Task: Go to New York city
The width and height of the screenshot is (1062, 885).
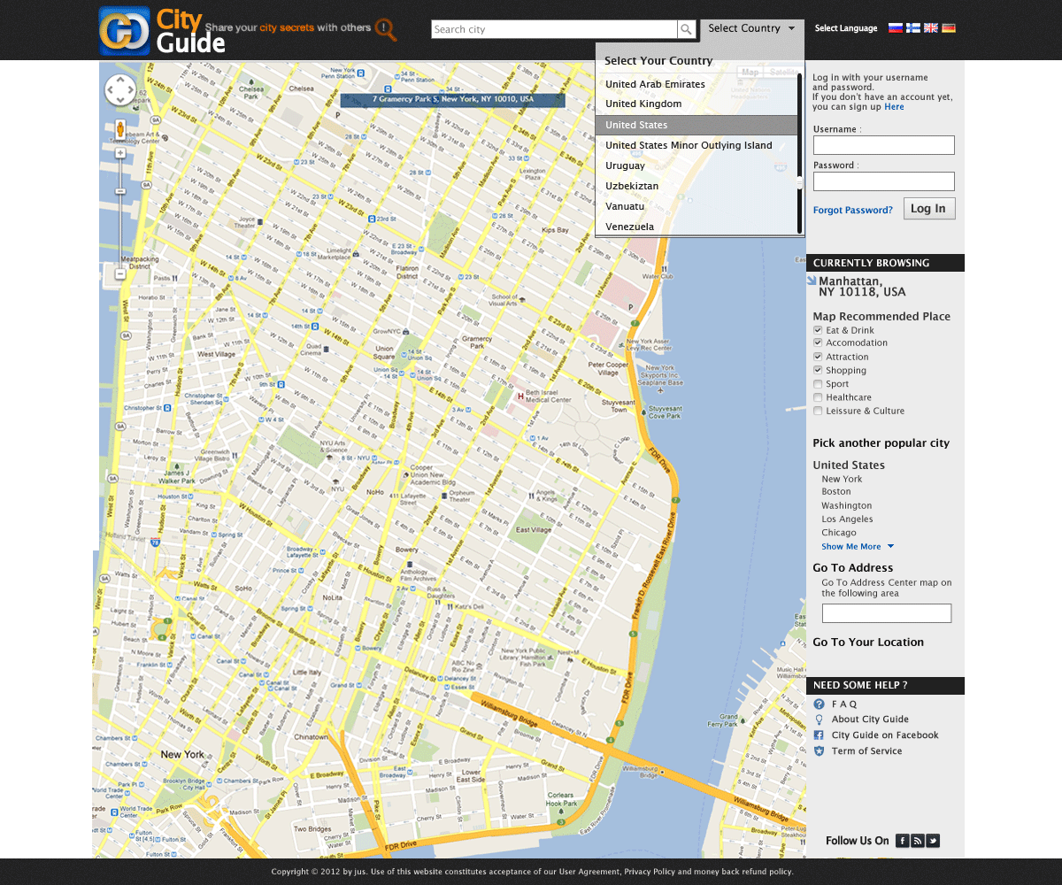Action: (842, 479)
